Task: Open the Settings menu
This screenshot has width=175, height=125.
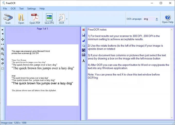Action: (31, 8)
